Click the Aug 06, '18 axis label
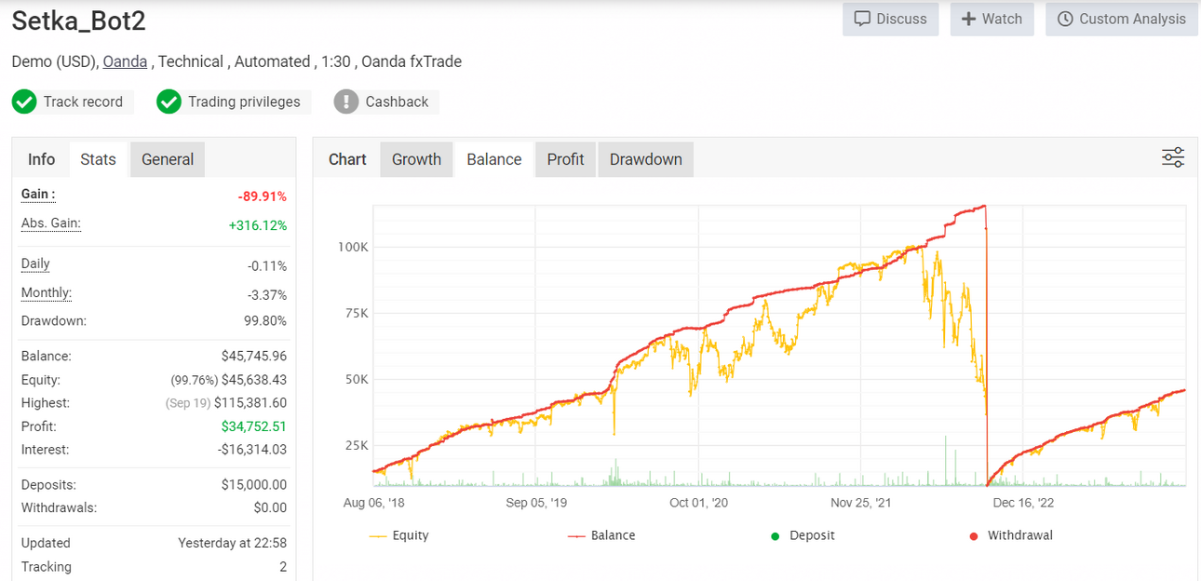The image size is (1201, 581). coord(374,502)
